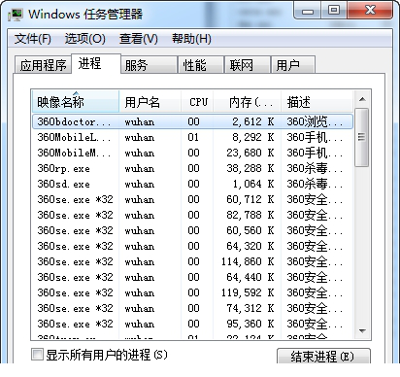This screenshot has width=400, height=377.
Task: Go to the 联网 tab
Action: click(248, 65)
